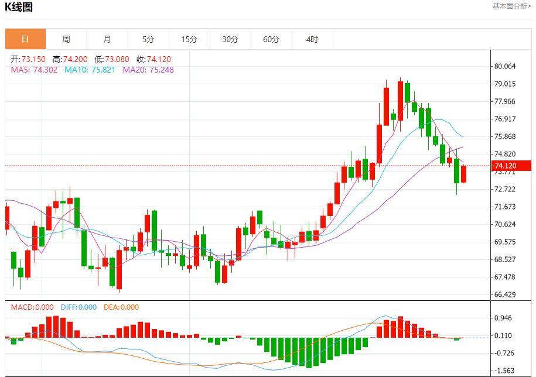The image size is (536, 377).
Task: Click the 76.917 price axis label
Action: (x=505, y=119)
